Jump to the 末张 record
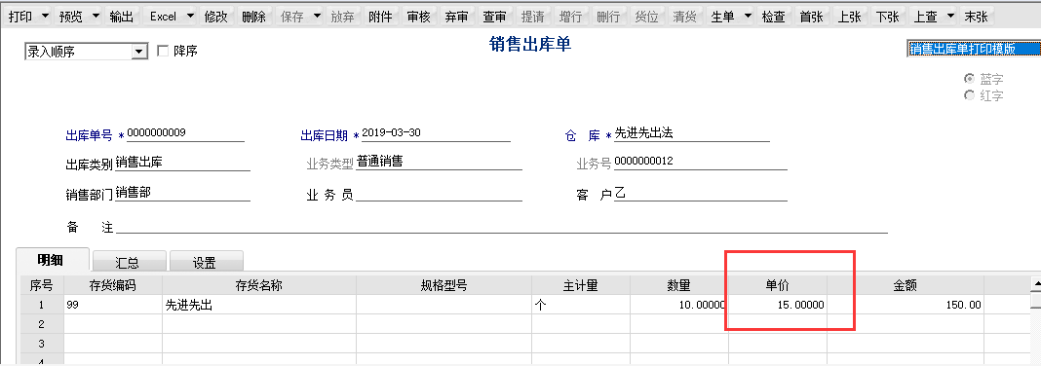This screenshot has height=366, width=1041. 977,17
